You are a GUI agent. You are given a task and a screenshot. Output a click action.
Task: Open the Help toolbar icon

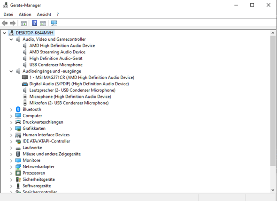35,23
